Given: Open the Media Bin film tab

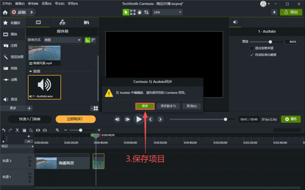Looking at the screenshot, I should pos(38,22).
